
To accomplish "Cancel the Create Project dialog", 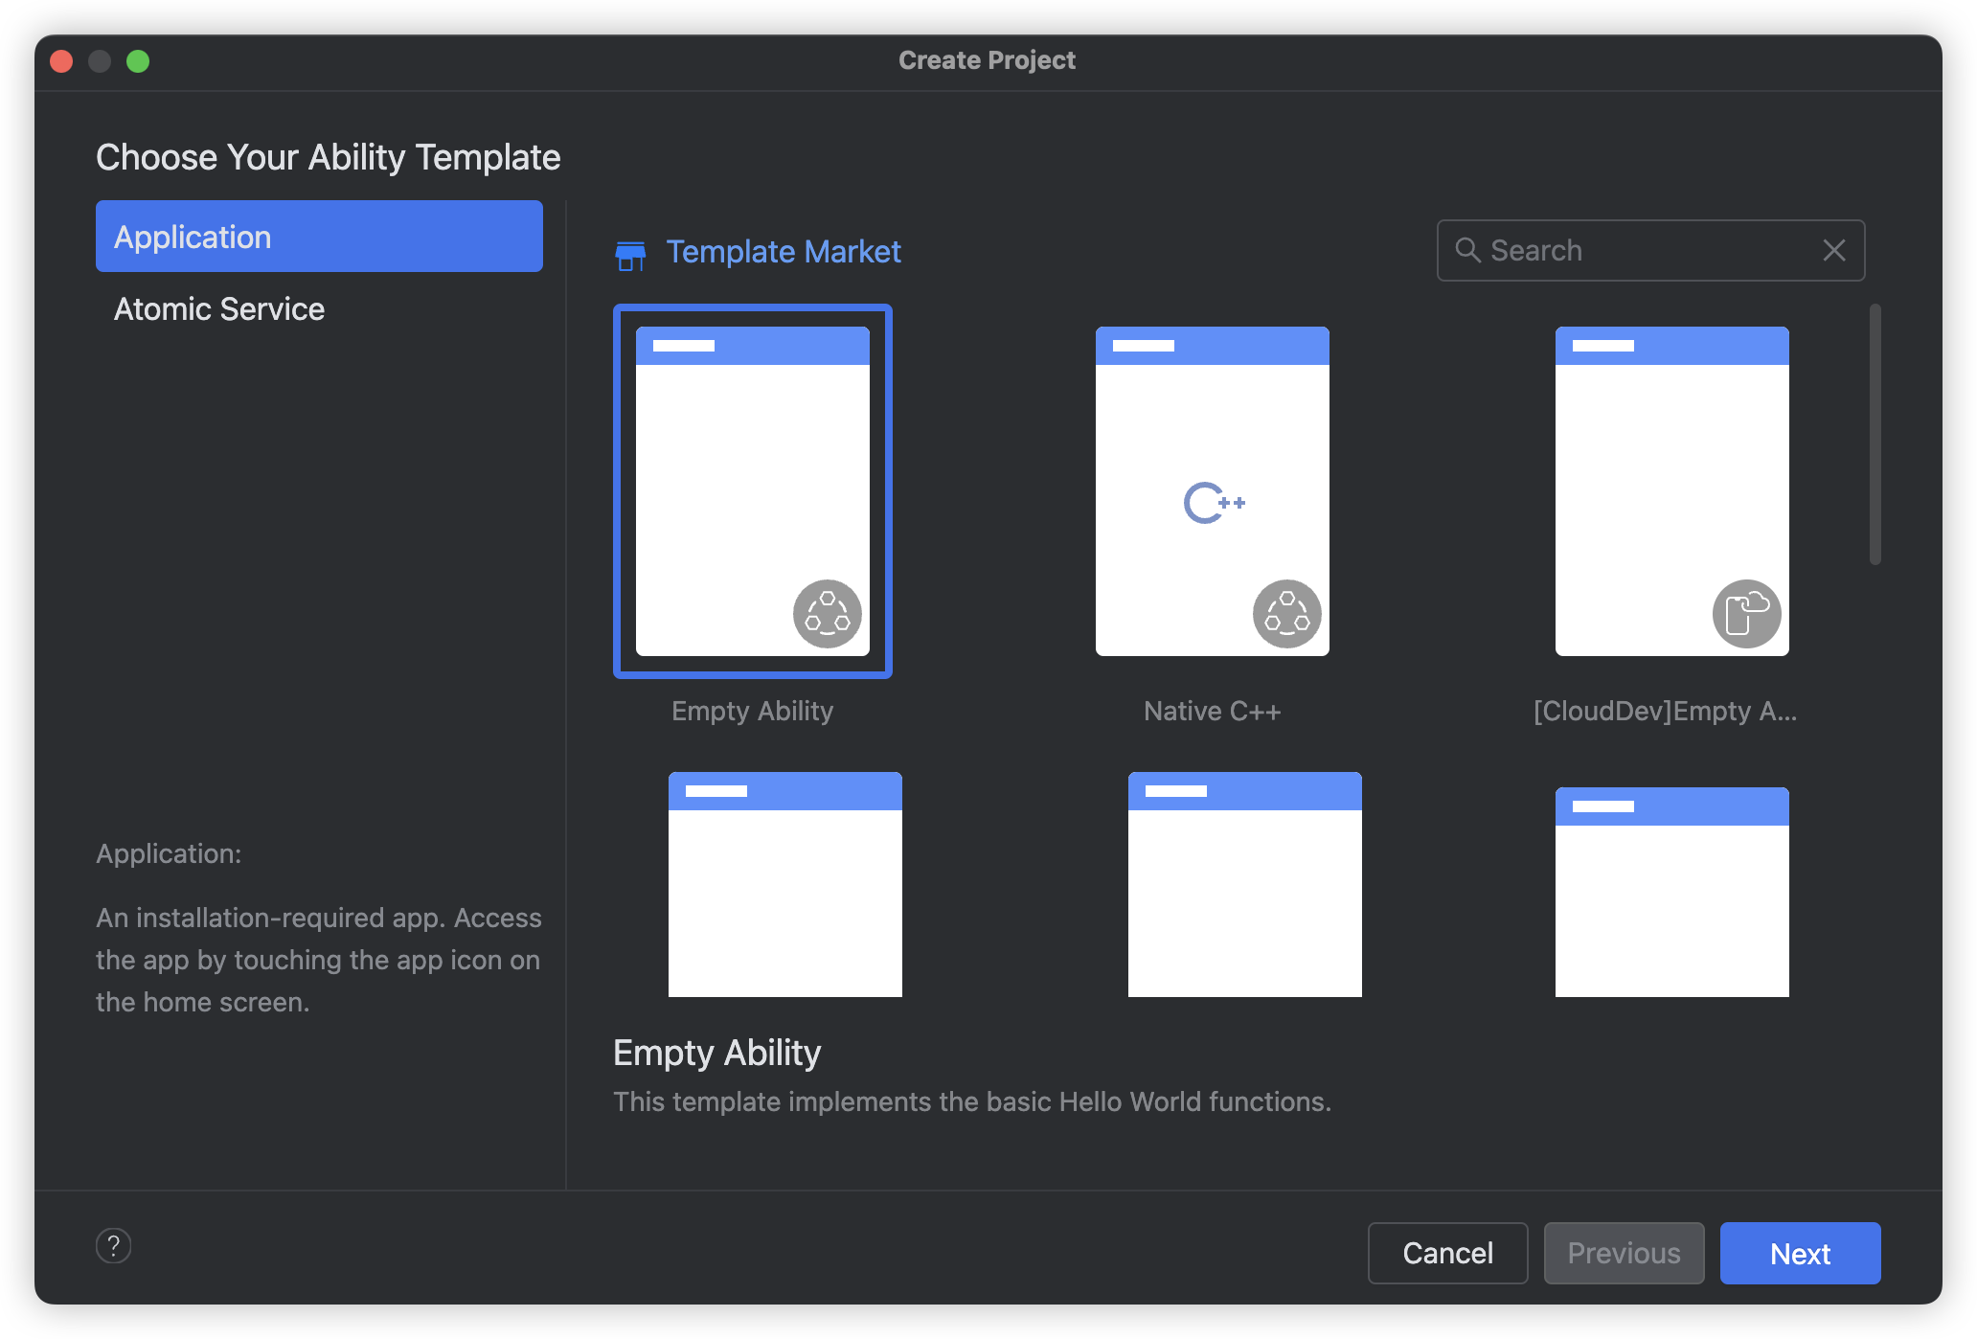I will pos(1446,1253).
